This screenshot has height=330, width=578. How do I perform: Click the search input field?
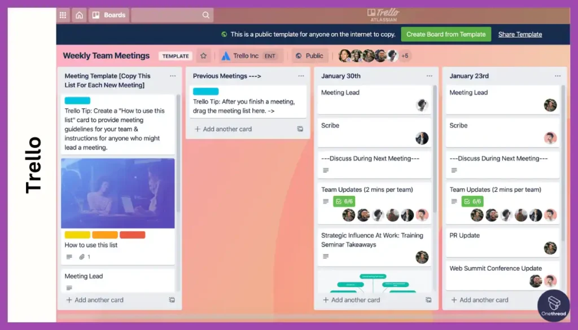[172, 15]
